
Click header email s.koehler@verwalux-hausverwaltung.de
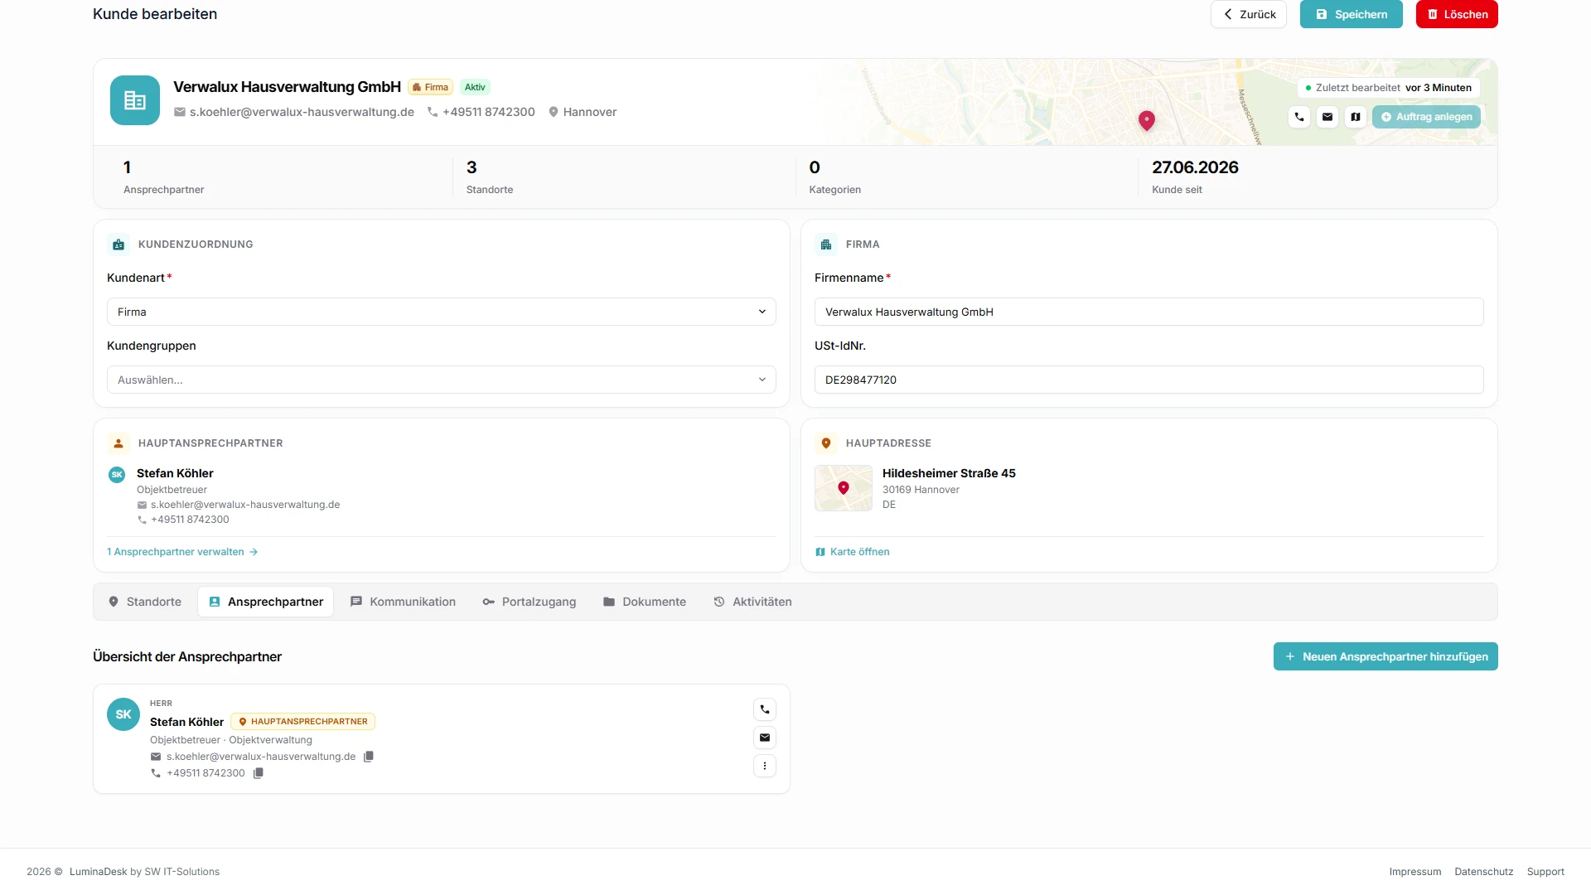[302, 112]
